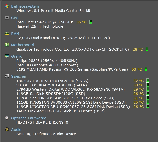This screenshot has width=158, height=142.
Task: Select the TrekStor LEO USB-Stick entry
Action: click(60, 111)
